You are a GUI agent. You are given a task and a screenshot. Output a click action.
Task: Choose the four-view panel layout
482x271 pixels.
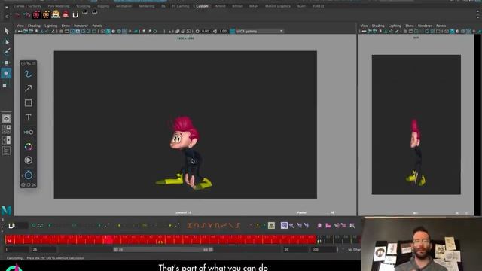pos(6,129)
